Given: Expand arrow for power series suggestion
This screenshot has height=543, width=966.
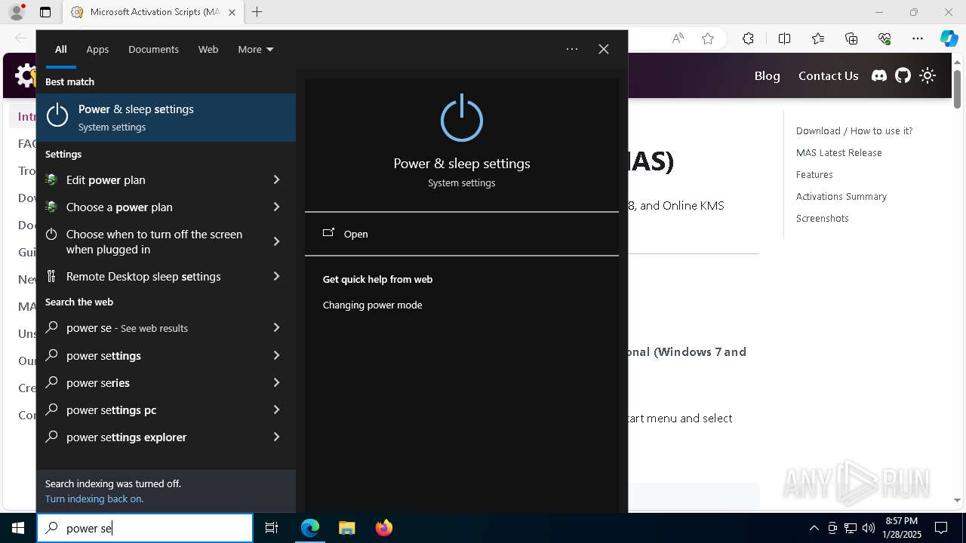Looking at the screenshot, I should (276, 382).
